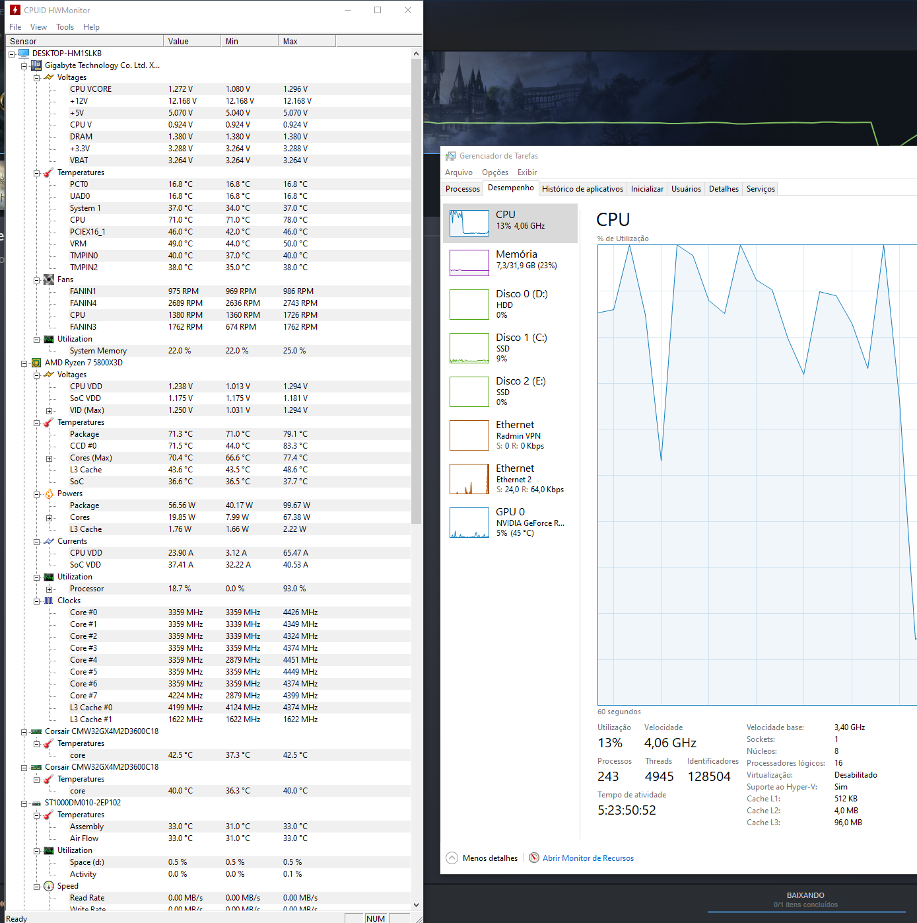Collapse the Gigabyte Technology motherboard node
Image resolution: width=917 pixels, height=923 pixels.
point(24,65)
